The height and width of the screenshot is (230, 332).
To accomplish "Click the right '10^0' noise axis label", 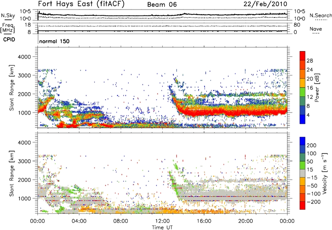I will tap(299, 19).
